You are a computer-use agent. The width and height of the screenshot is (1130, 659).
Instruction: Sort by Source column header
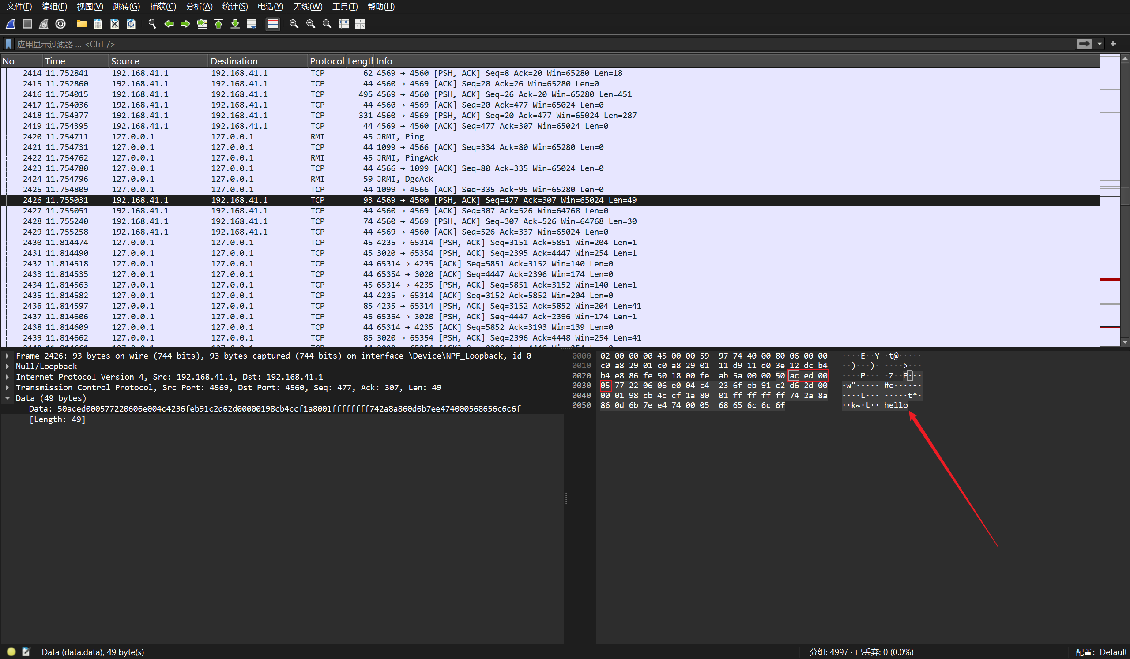coord(158,61)
